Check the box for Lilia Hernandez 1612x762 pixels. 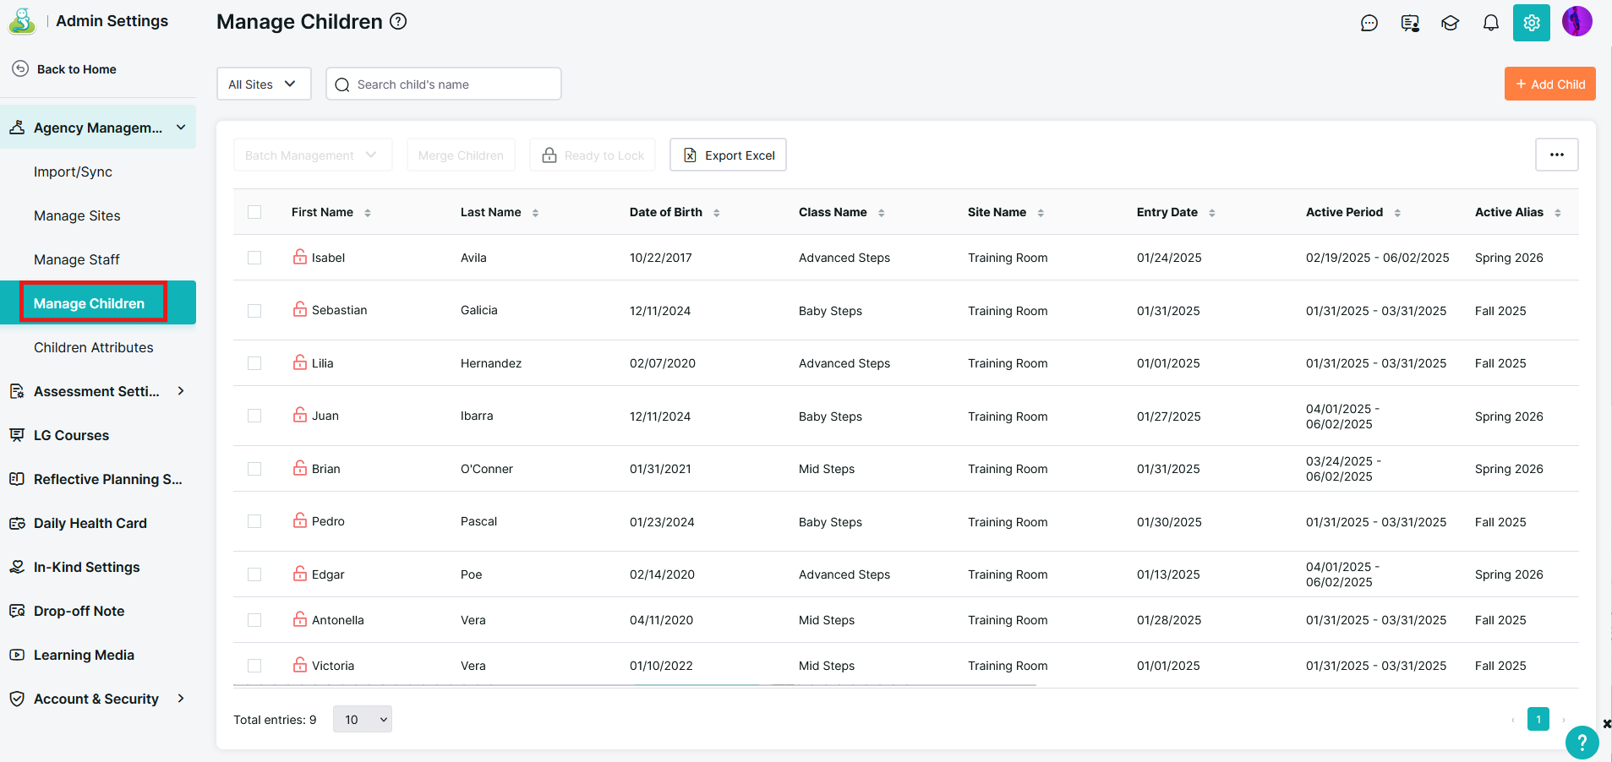254,363
